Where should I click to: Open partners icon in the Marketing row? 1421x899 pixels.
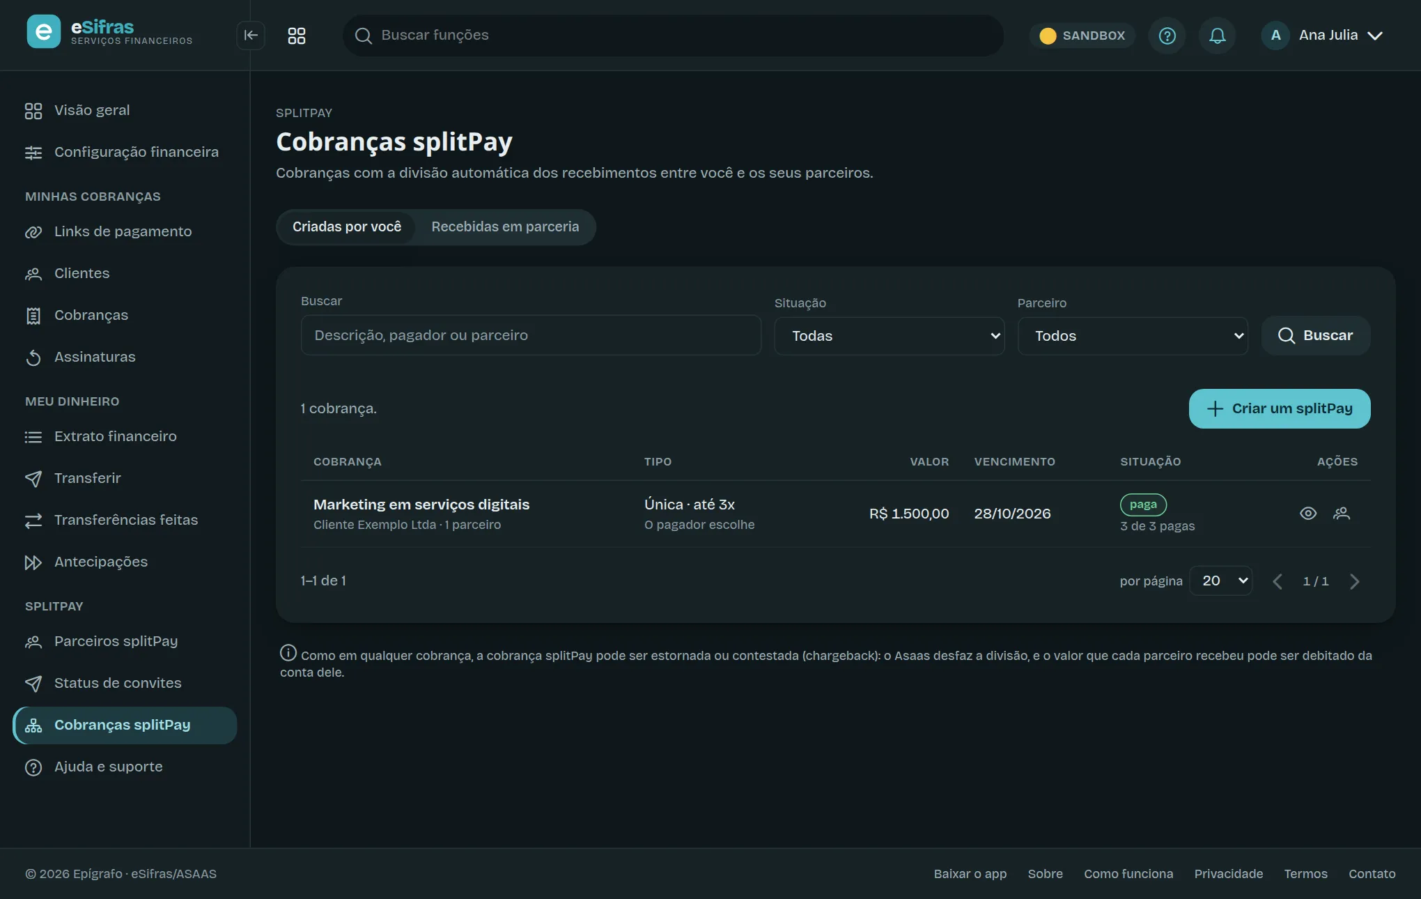click(x=1342, y=514)
